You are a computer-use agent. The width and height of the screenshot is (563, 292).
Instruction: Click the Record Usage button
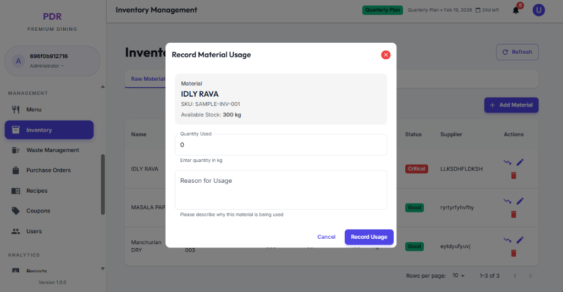tap(369, 237)
